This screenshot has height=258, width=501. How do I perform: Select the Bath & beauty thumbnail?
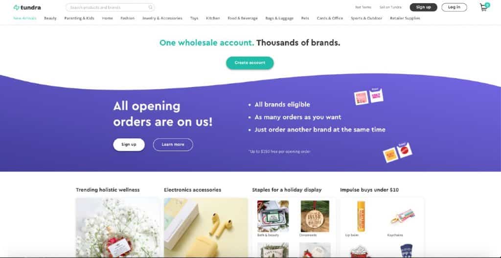pos(273,216)
